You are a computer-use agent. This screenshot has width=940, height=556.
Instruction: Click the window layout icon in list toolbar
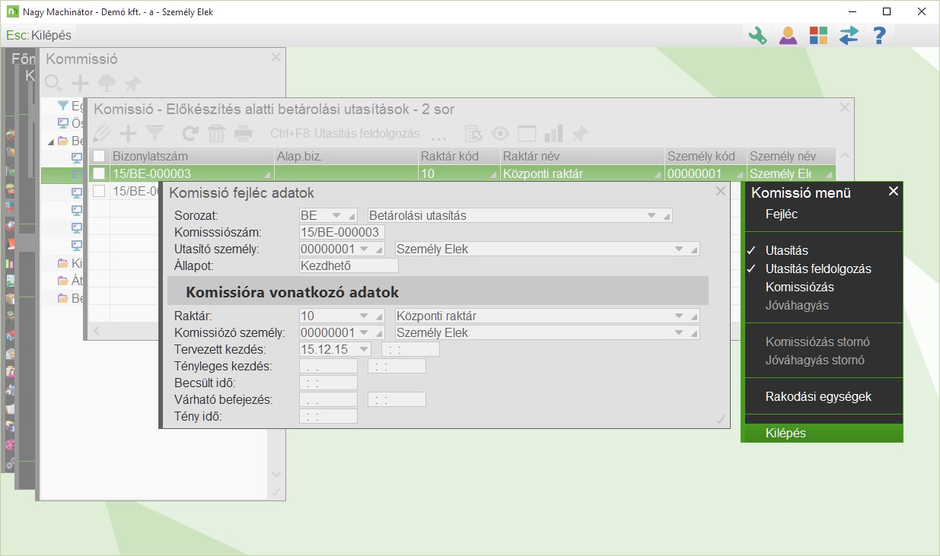(x=527, y=133)
